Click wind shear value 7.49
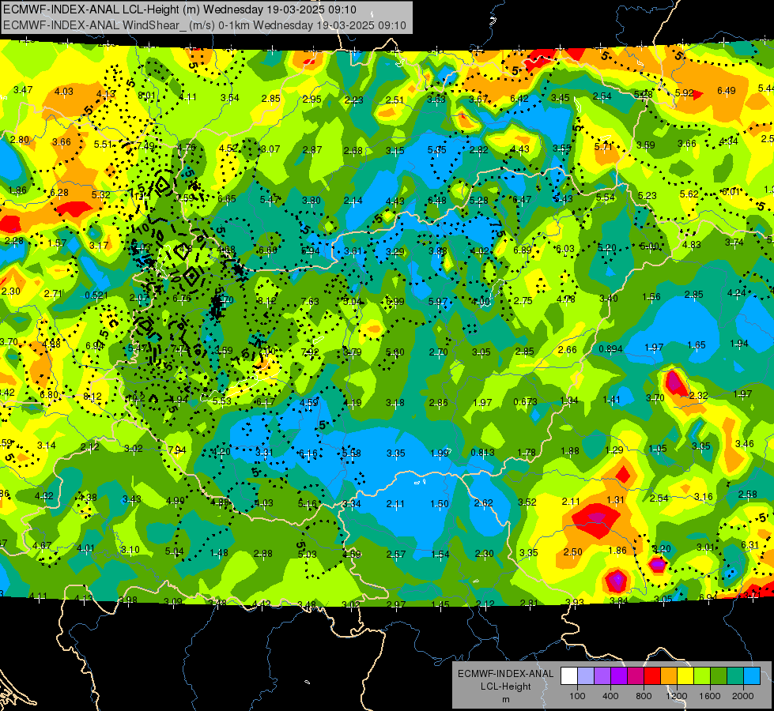The image size is (774, 711). pos(145,146)
